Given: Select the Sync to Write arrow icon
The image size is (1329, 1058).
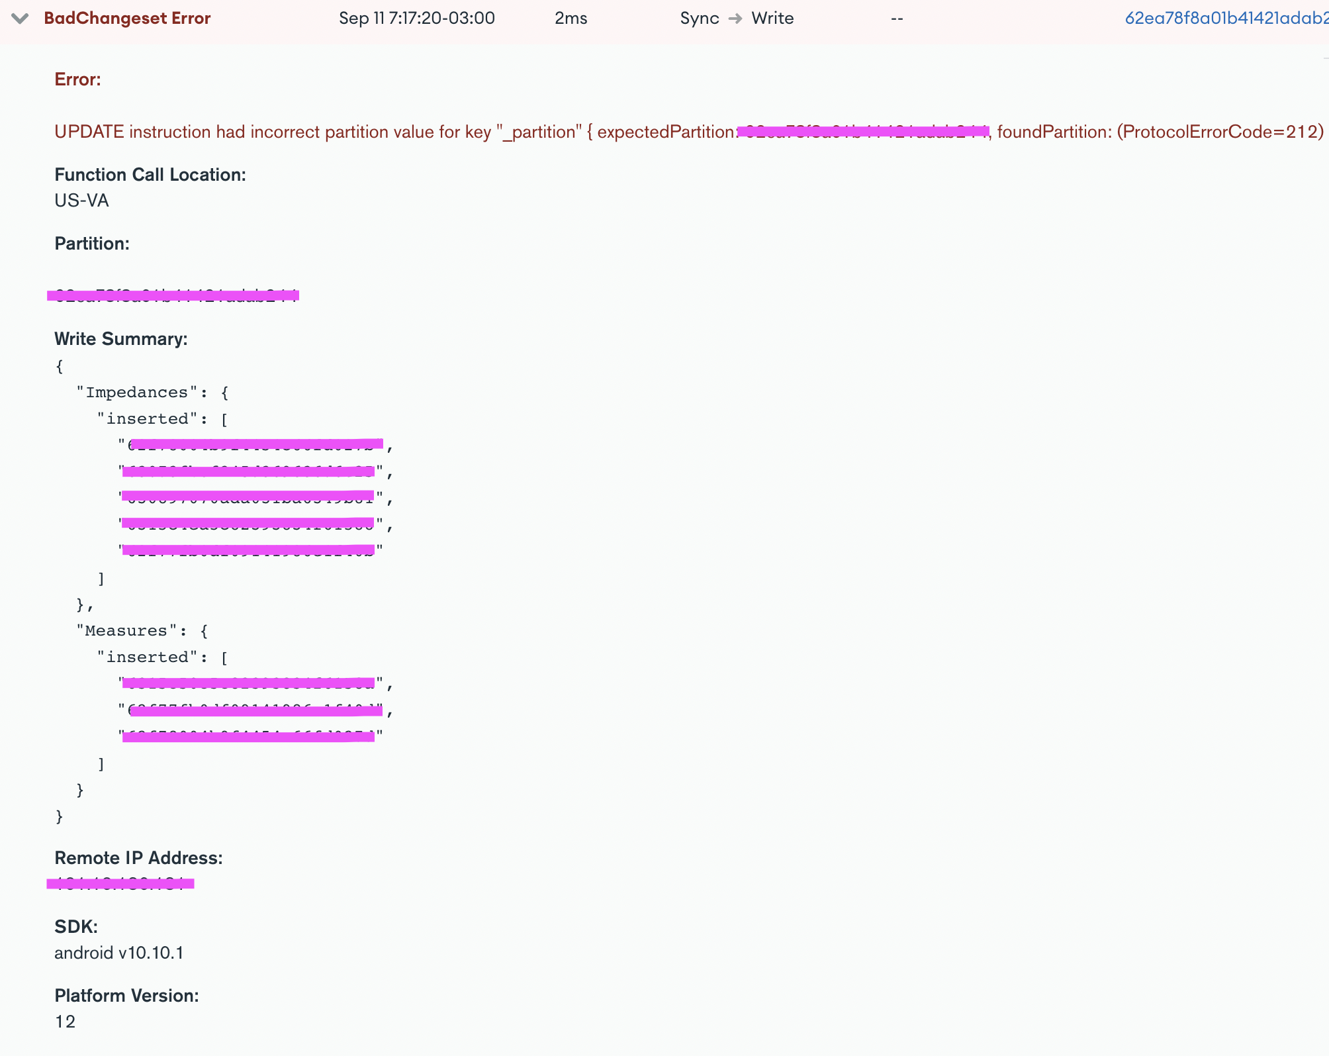Looking at the screenshot, I should pyautogui.click(x=735, y=19).
